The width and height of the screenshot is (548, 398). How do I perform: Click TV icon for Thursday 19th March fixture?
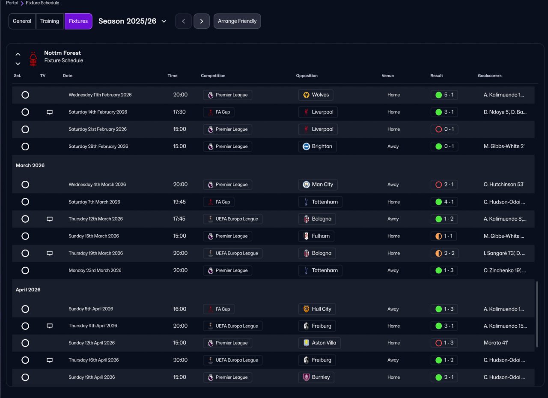tap(50, 253)
